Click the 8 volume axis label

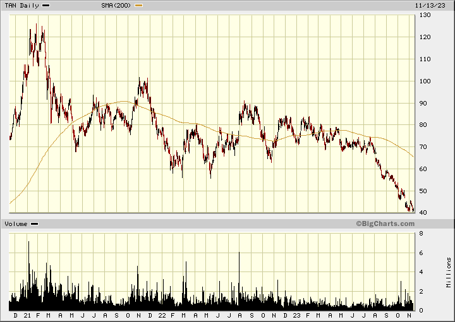(x=421, y=234)
